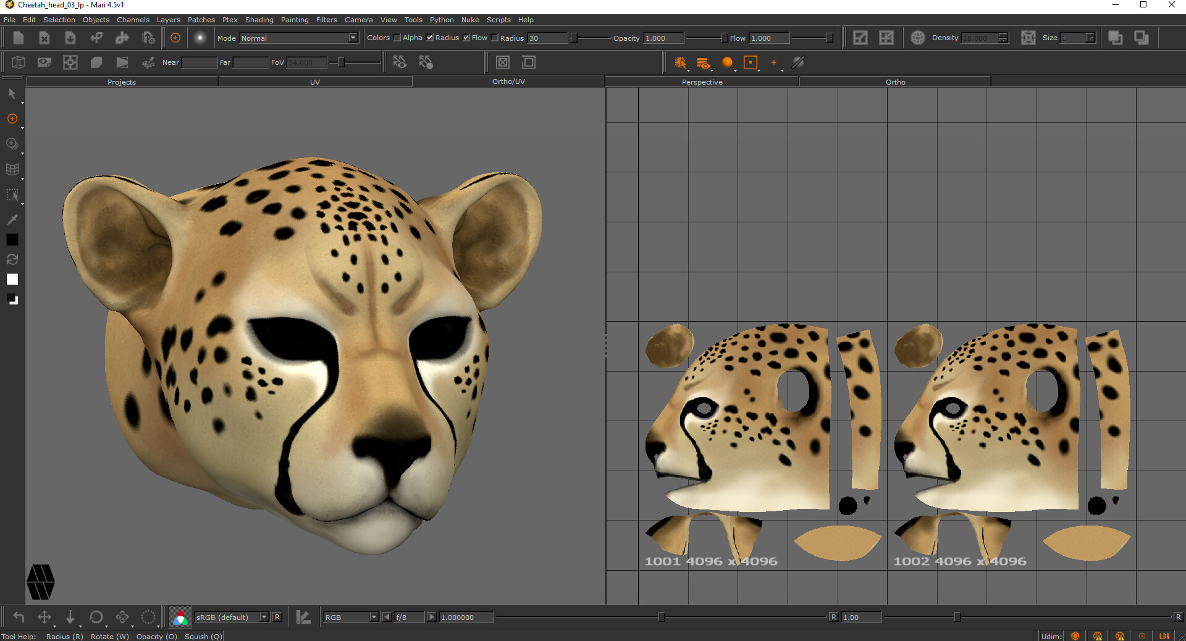Choose the Zoom Paint Buffer tool
The width and height of the screenshot is (1186, 641).
(x=12, y=144)
